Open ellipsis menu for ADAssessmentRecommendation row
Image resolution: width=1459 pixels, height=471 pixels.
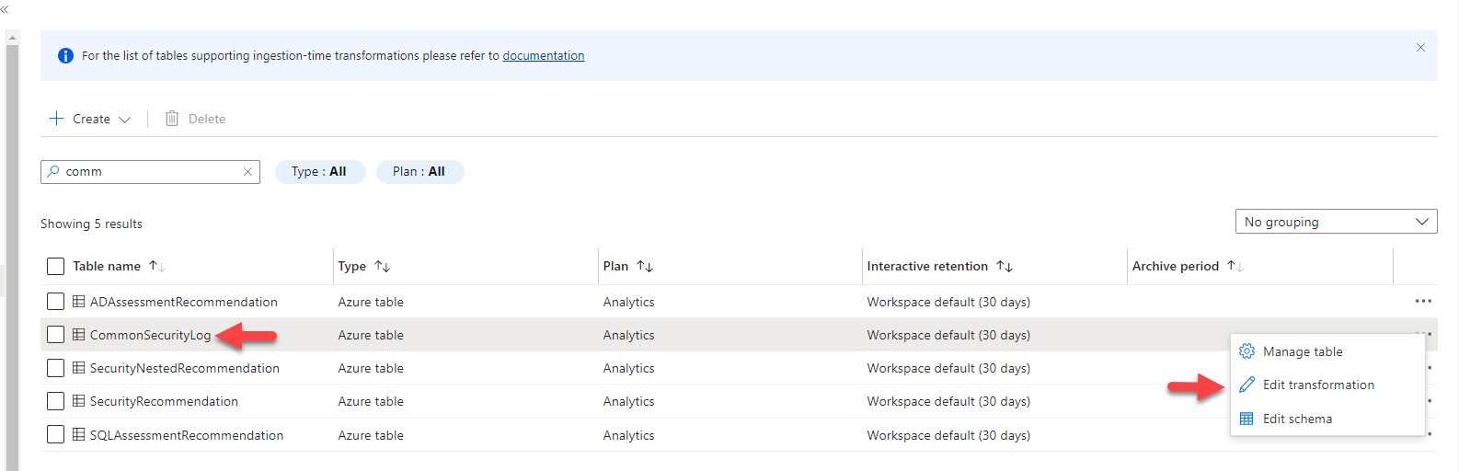pos(1422,301)
